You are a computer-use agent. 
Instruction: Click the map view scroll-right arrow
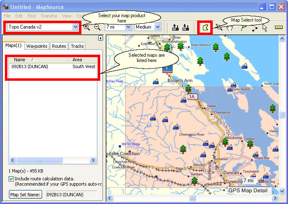[275, 198]
